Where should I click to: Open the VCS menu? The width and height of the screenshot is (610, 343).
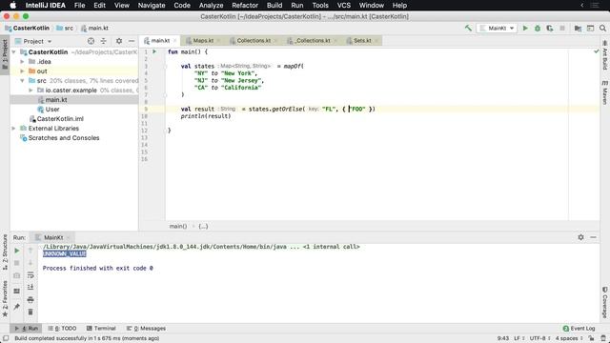coord(343,6)
